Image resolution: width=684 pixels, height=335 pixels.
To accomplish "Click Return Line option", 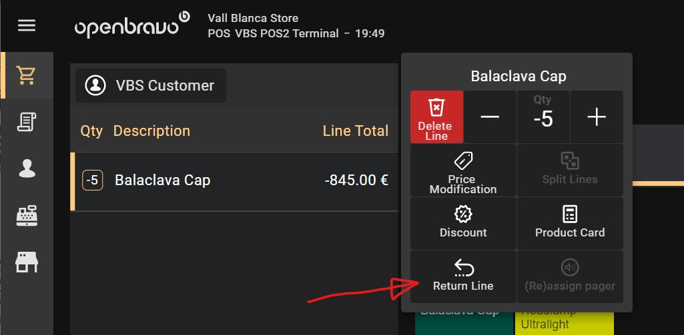I will (462, 276).
